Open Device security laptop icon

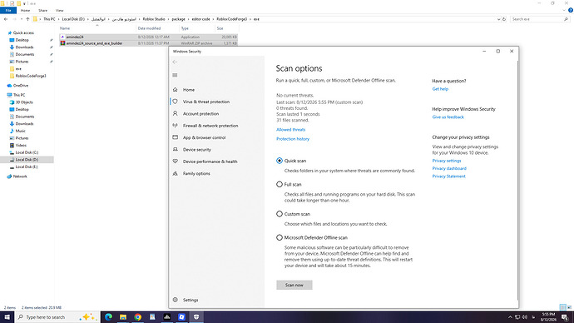pos(175,149)
